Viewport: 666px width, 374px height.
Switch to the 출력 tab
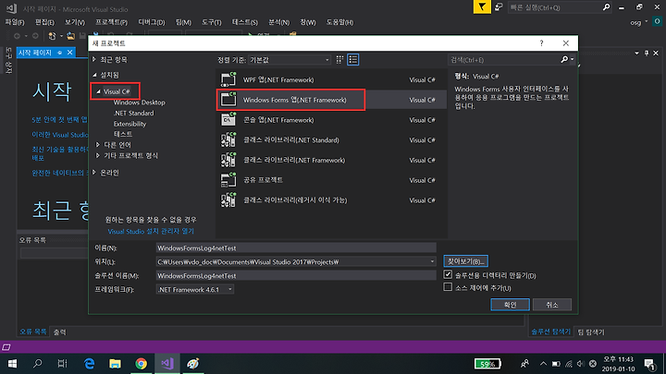60,332
